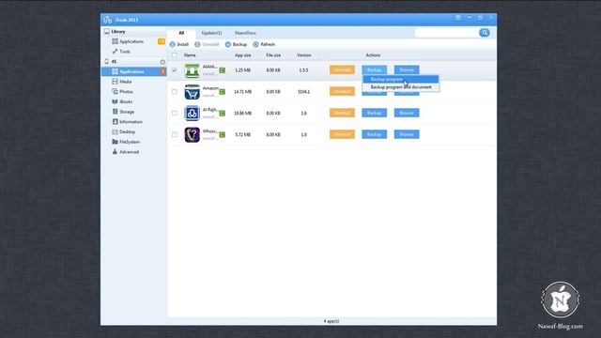Click the Refresh toolbar button
This screenshot has height=338, width=601.
tap(264, 44)
